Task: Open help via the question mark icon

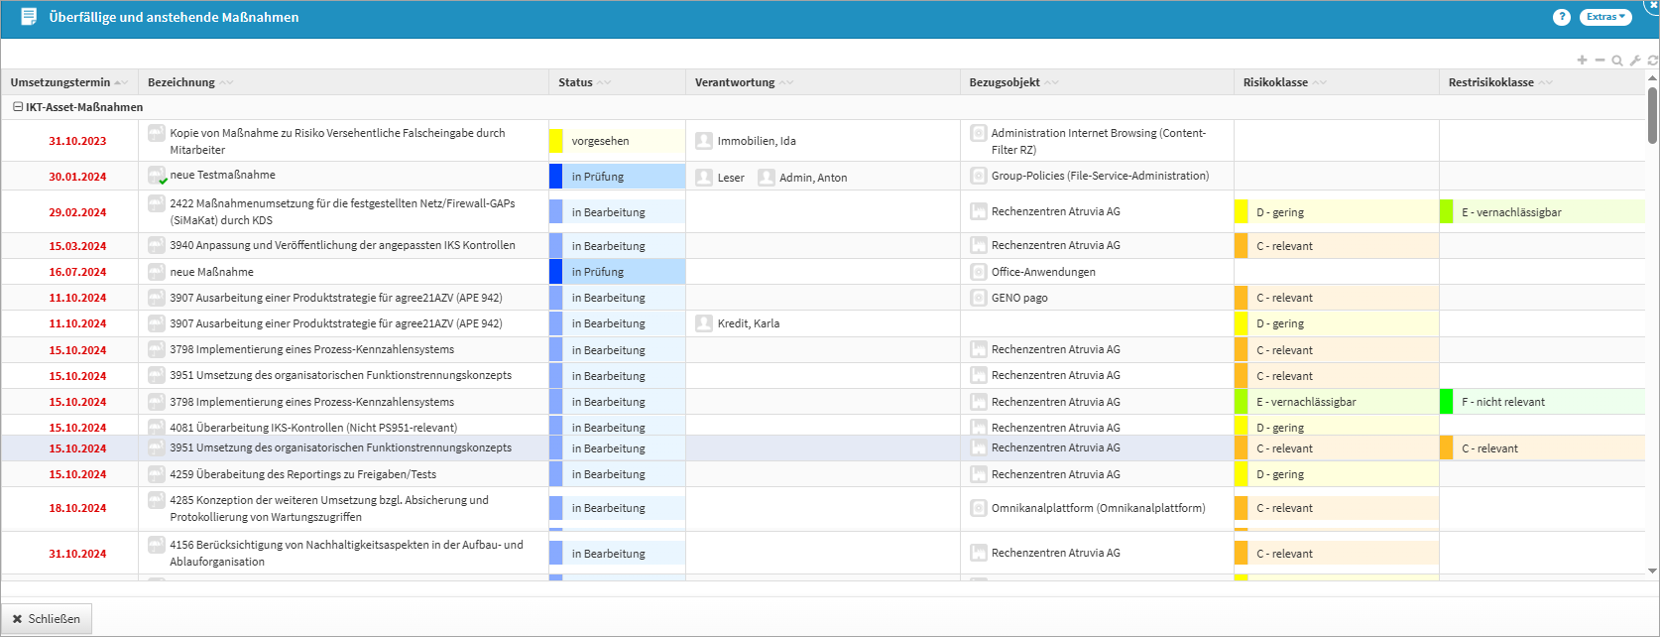Action: (x=1562, y=17)
